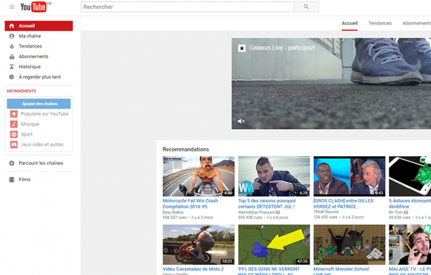Image resolution: width=431 pixels, height=275 pixels.
Task: Open the Top 5 des raisons thumbnail
Action: click(x=274, y=176)
